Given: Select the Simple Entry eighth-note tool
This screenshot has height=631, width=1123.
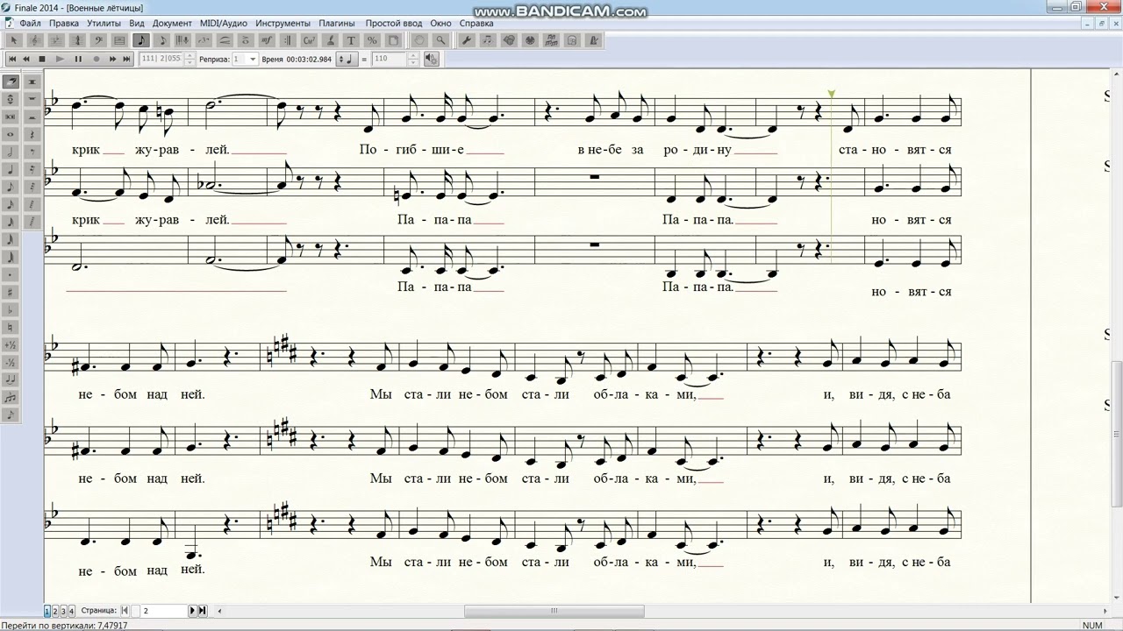Looking at the screenshot, I should coord(140,40).
